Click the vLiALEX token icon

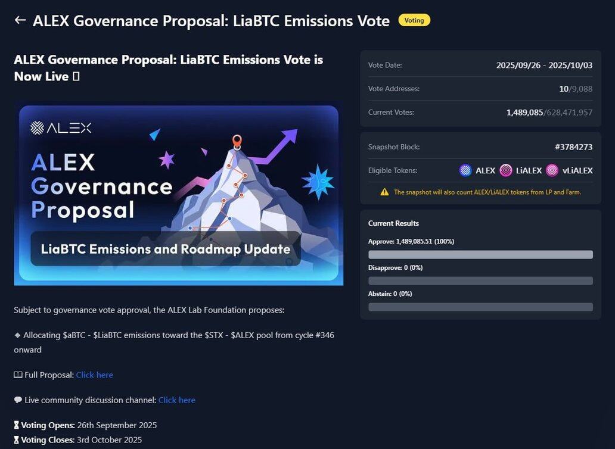(x=552, y=170)
